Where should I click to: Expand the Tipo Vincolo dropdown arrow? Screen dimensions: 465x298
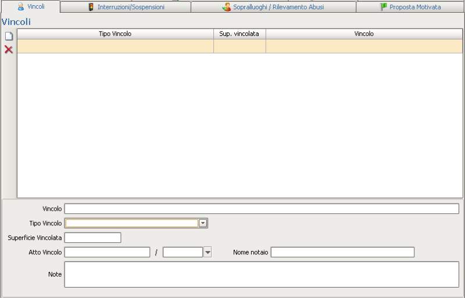(203, 223)
